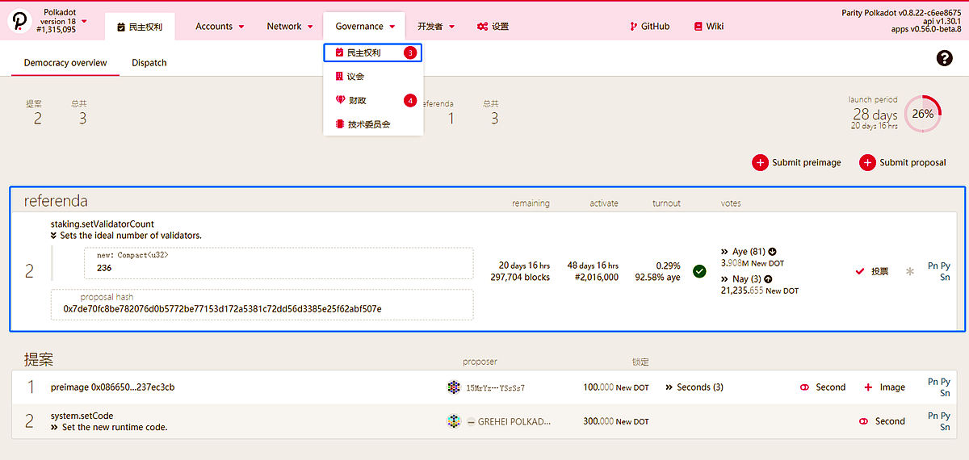Click the Wiki book icon

click(698, 27)
